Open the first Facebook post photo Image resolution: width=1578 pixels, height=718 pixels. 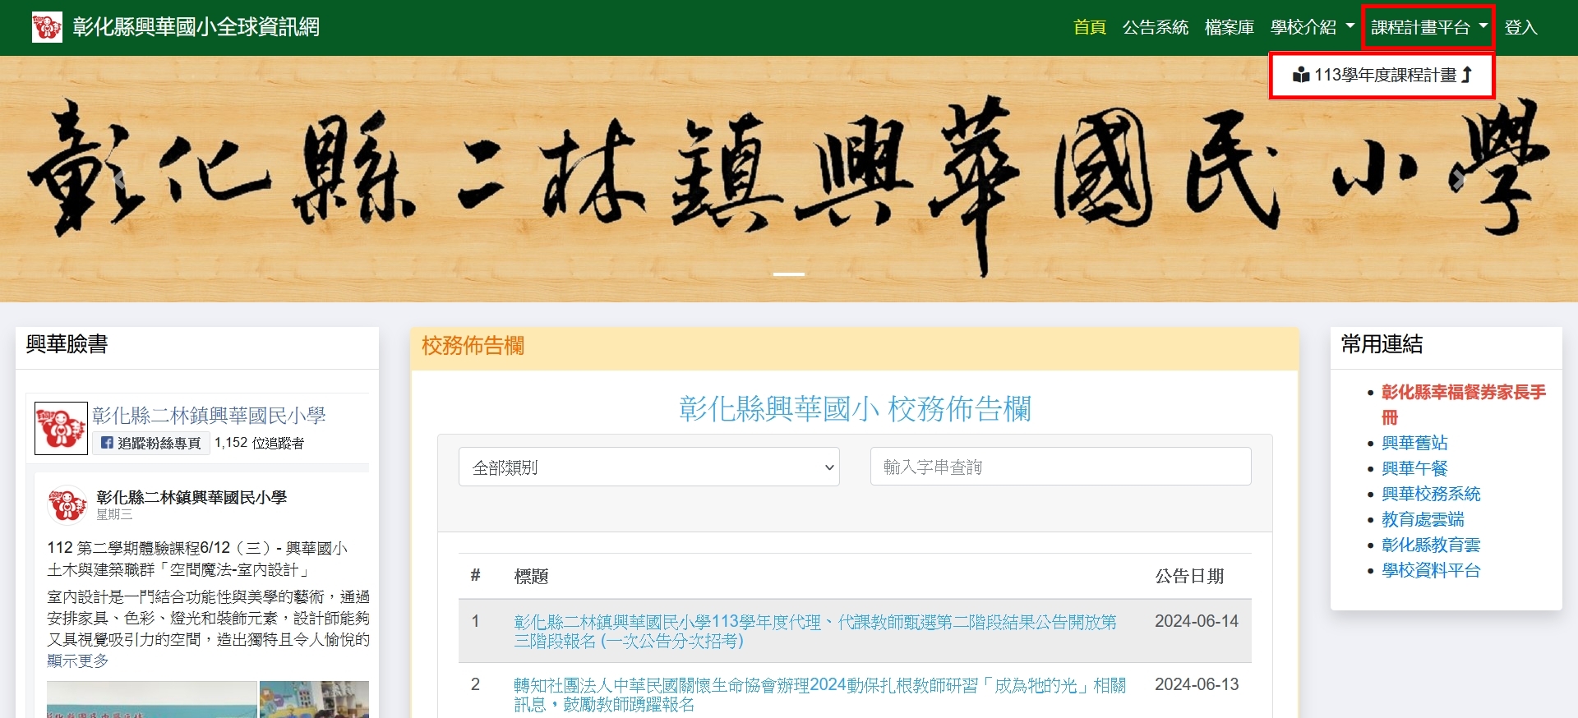[x=152, y=699]
